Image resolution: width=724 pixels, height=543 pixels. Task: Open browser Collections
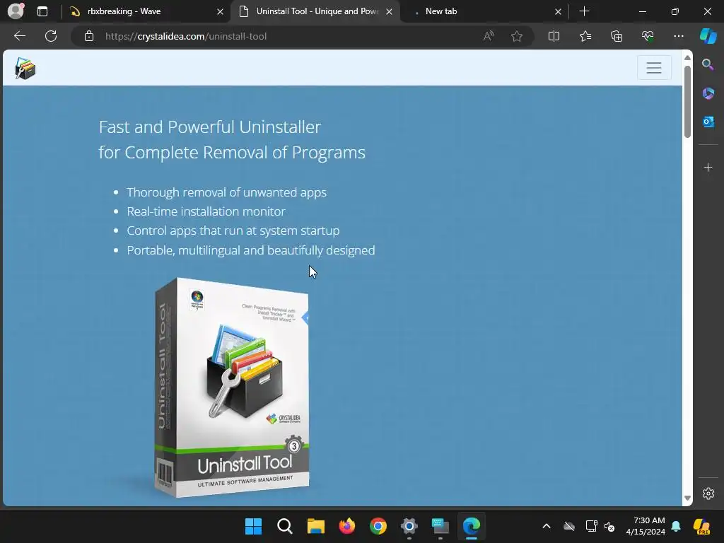(x=617, y=36)
